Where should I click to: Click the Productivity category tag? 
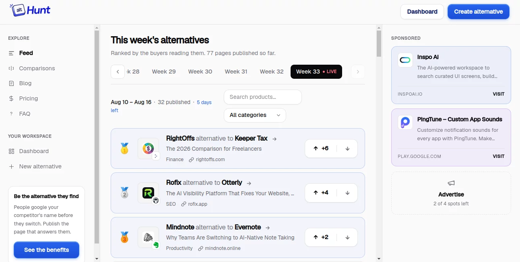[180, 248]
